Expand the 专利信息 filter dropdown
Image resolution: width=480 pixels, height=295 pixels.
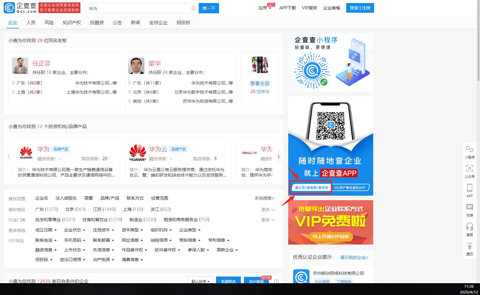click(x=219, y=240)
